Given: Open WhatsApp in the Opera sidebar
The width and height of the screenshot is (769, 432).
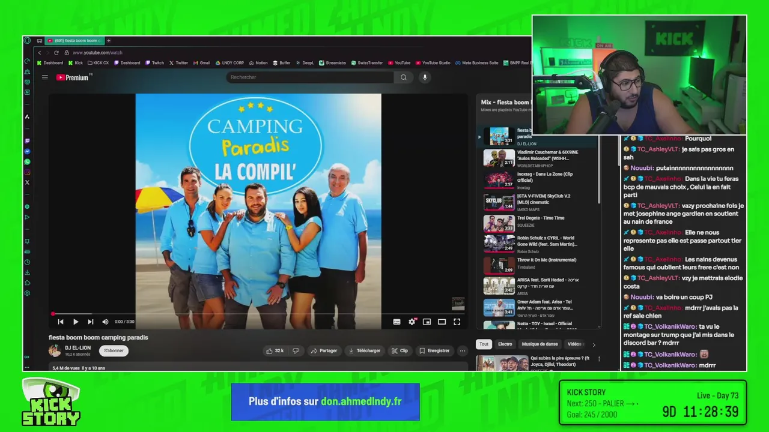Looking at the screenshot, I should (27, 162).
